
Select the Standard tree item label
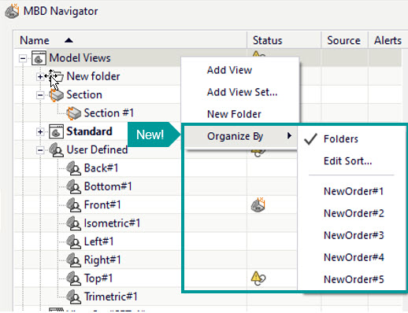click(89, 131)
